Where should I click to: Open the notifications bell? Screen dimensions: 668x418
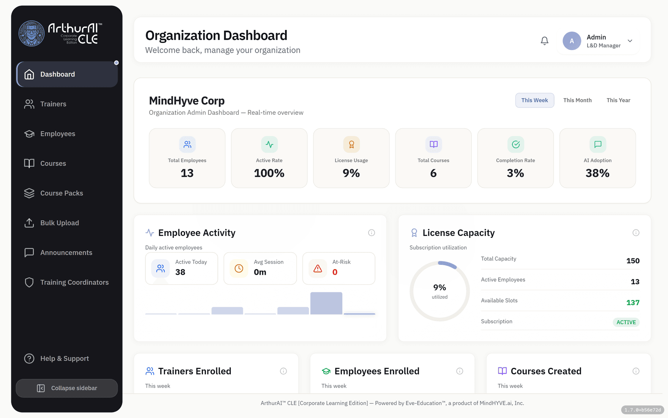[544, 41]
